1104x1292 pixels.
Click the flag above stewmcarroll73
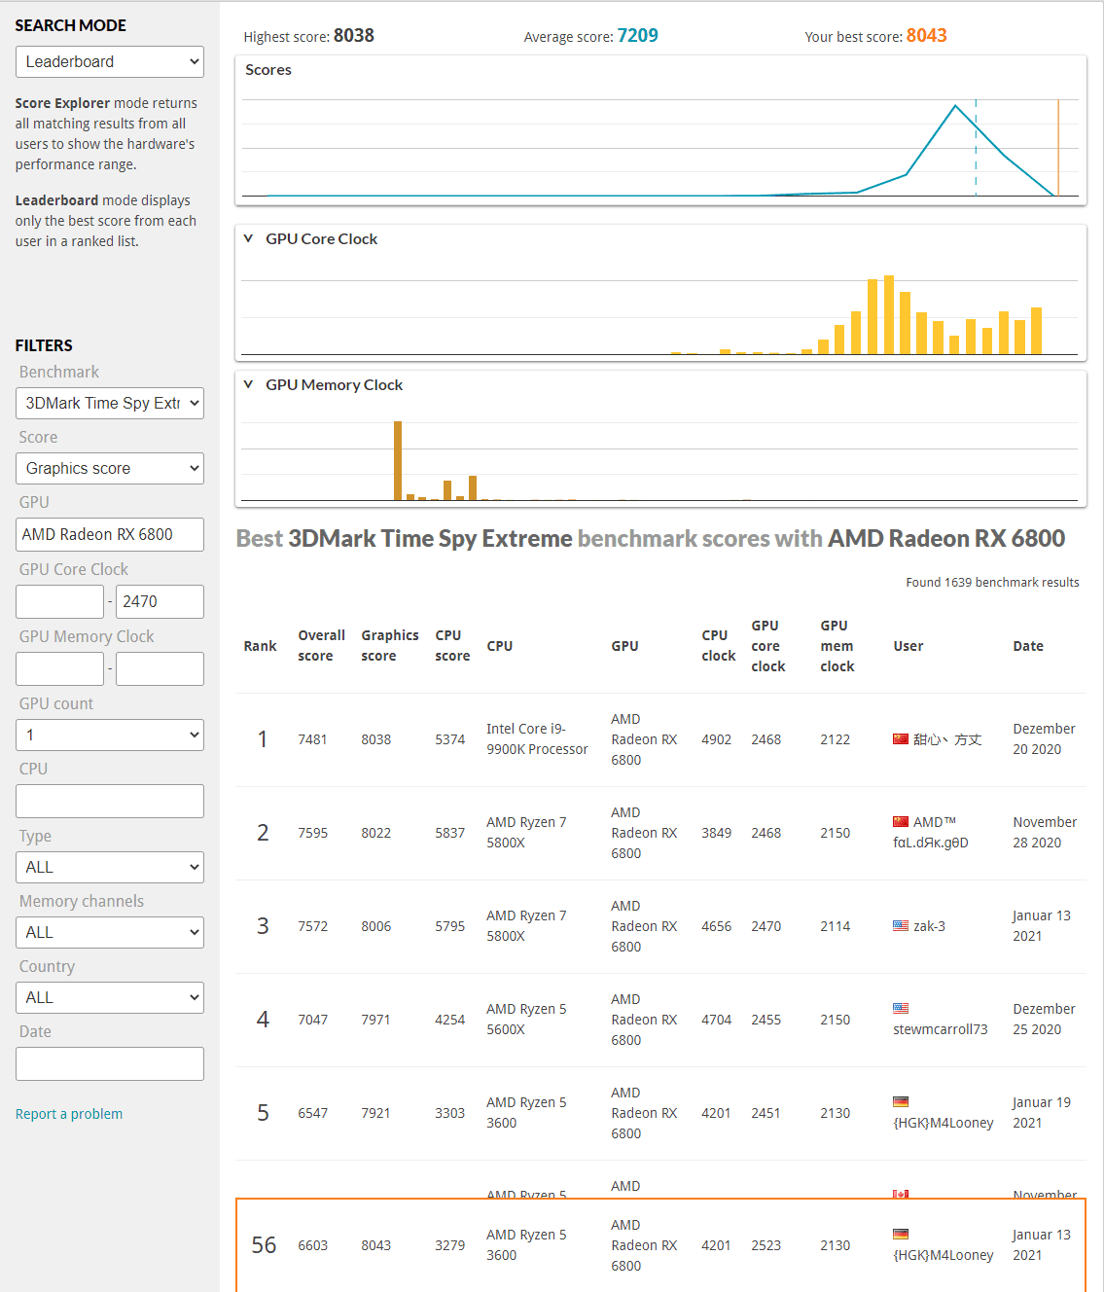[x=901, y=1008]
